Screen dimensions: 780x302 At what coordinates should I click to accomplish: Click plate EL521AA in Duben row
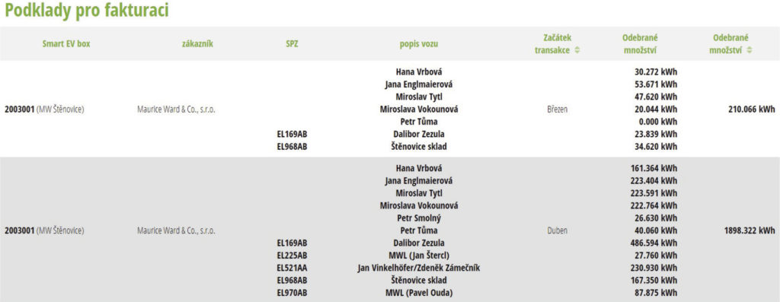(292, 269)
